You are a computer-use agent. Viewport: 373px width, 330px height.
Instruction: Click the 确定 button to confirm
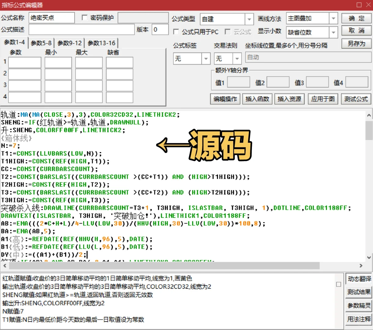pos(356,18)
